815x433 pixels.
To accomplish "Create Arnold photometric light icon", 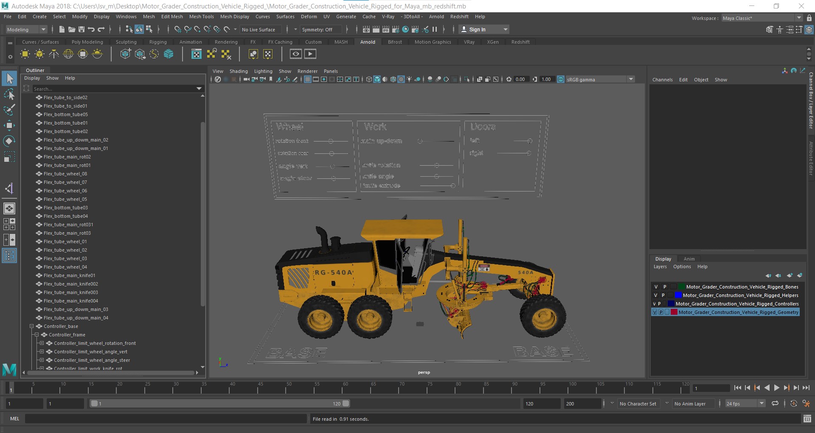I will tap(54, 54).
